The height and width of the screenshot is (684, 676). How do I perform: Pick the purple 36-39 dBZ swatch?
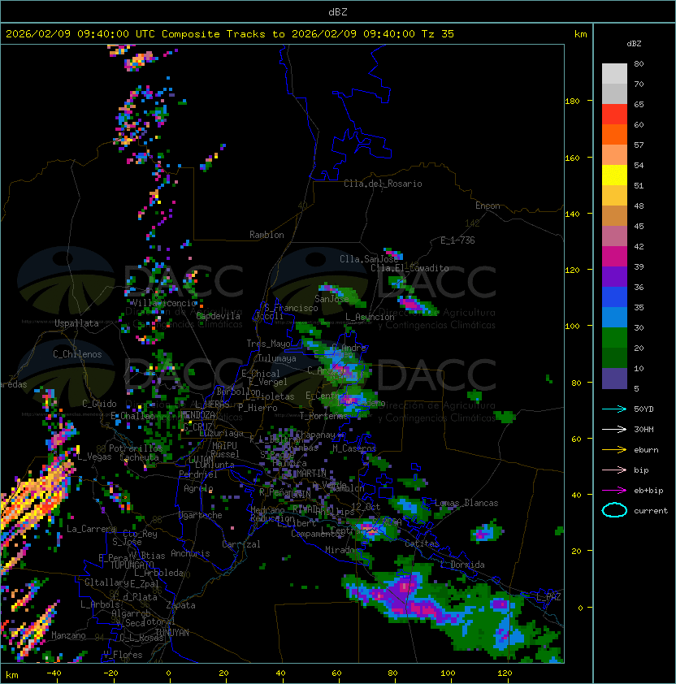coord(614,276)
